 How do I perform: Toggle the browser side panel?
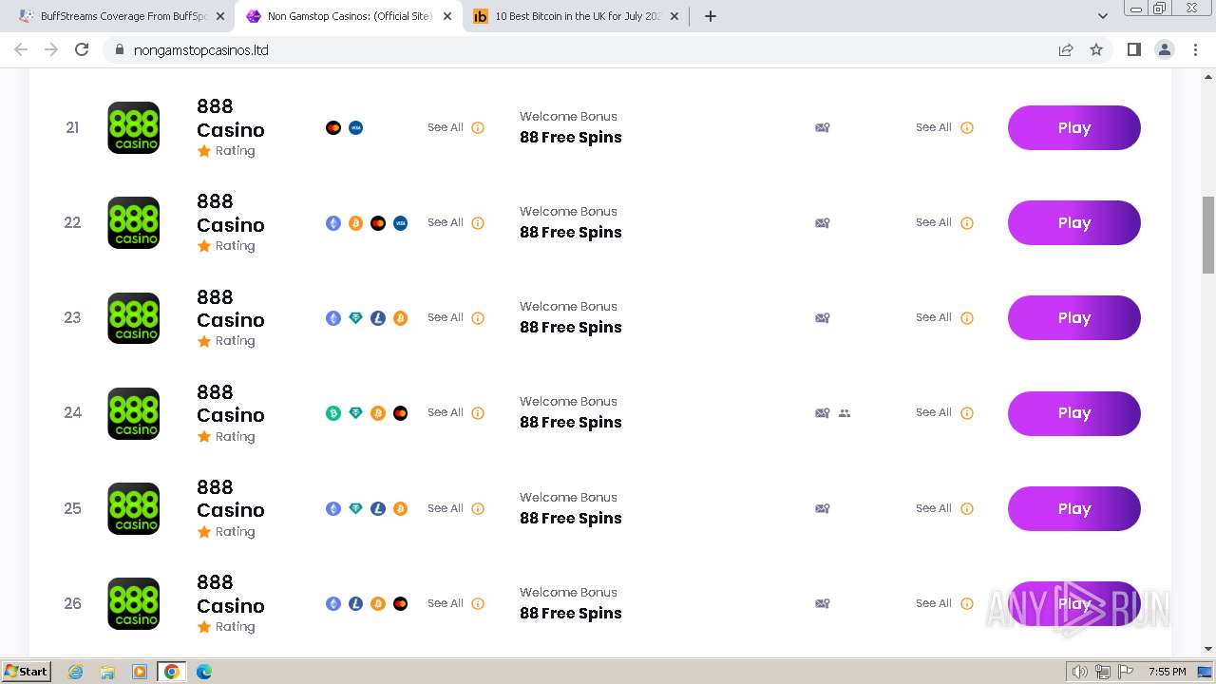pos(1133,49)
